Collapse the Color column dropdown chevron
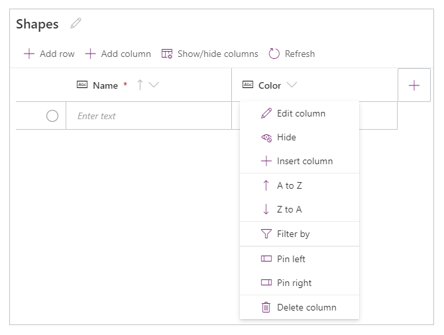The image size is (444, 335). pyautogui.click(x=292, y=84)
